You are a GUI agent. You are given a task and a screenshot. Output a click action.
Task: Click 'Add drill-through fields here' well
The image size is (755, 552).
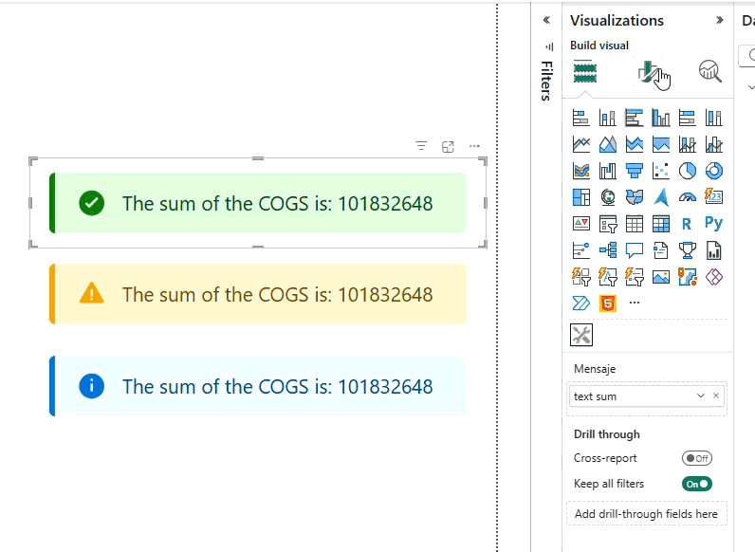pos(646,514)
